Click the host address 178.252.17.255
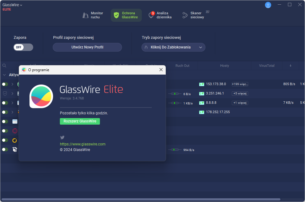The image size is (305, 202). click(218, 112)
